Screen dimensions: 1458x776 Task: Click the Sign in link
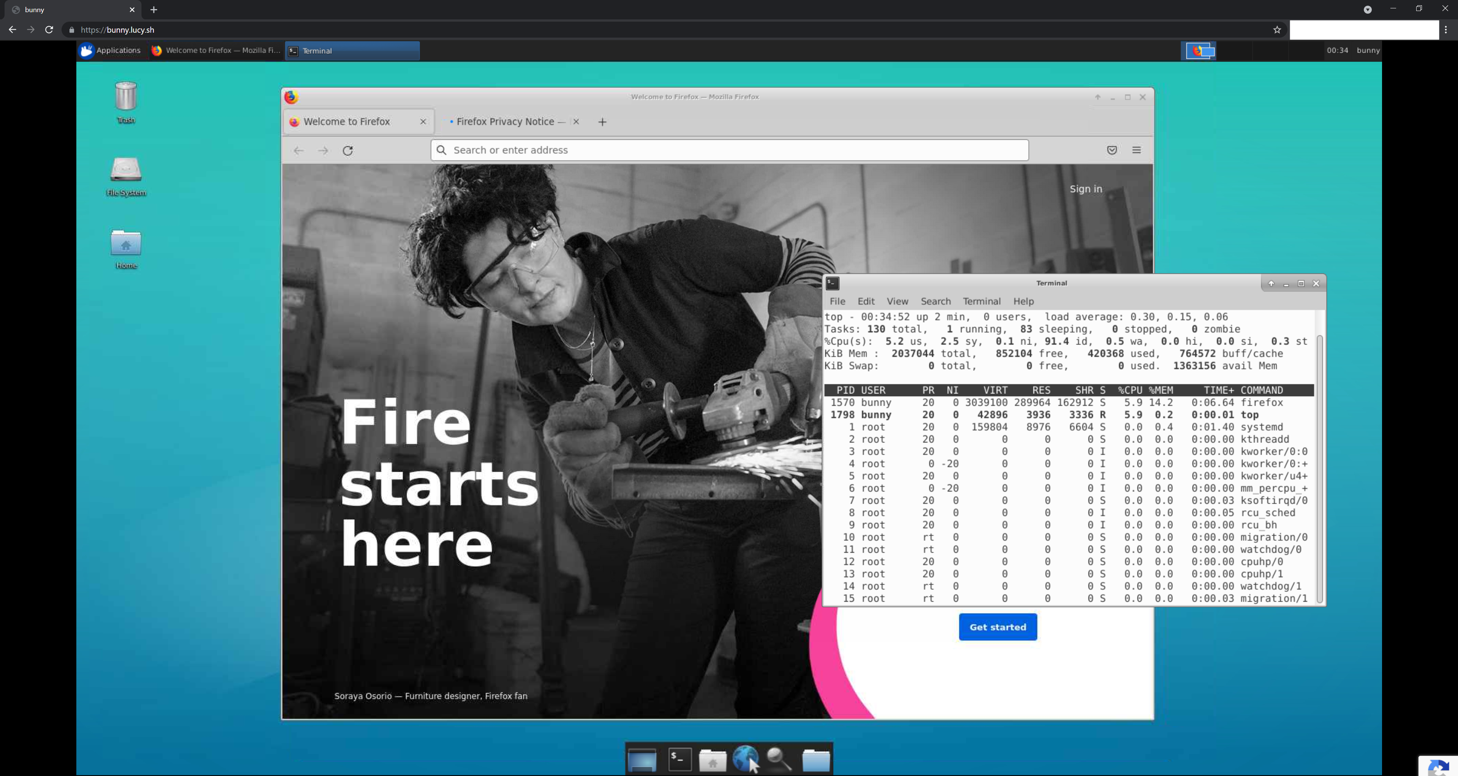coord(1085,189)
